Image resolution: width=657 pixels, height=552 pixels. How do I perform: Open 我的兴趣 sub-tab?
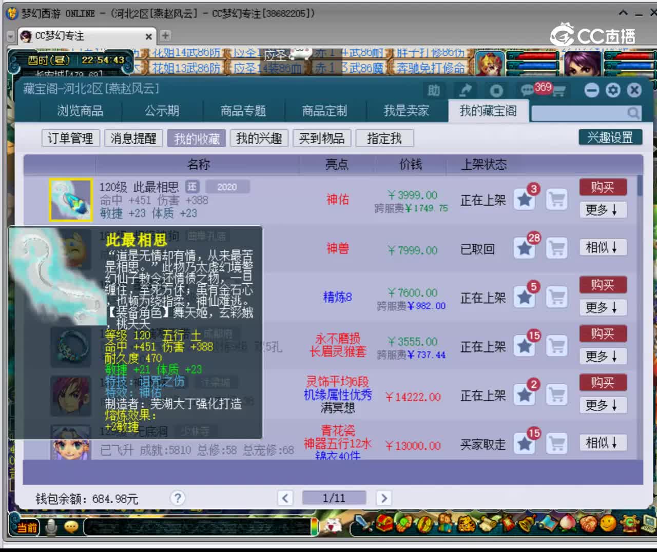point(259,139)
